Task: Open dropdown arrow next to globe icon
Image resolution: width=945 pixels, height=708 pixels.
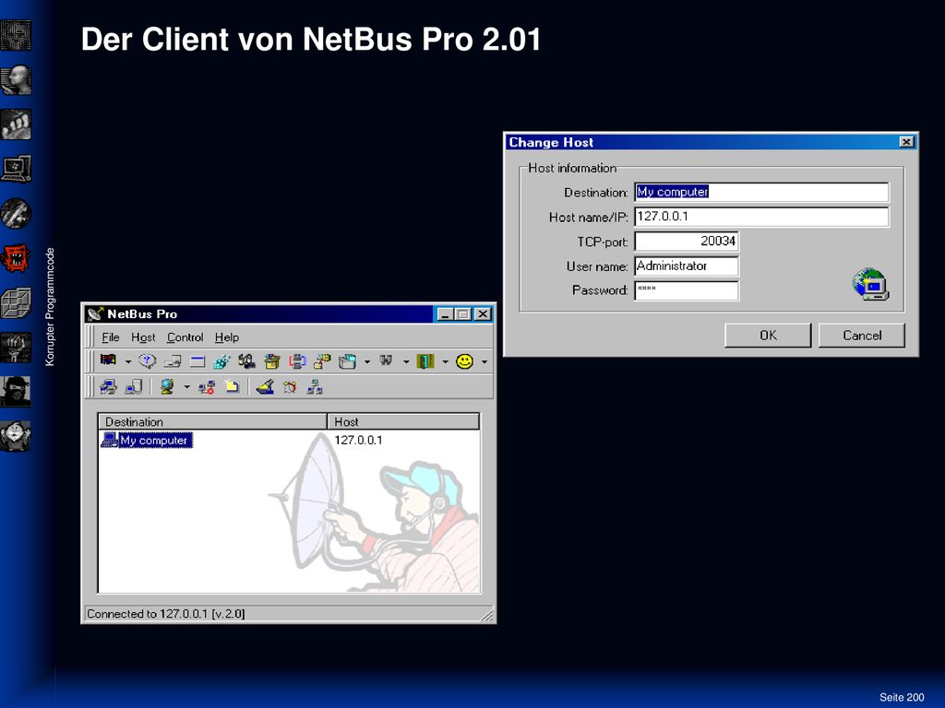Action: pos(186,387)
